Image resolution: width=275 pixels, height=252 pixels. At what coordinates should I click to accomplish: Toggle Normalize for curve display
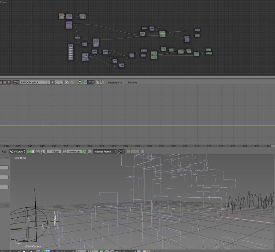point(72,151)
